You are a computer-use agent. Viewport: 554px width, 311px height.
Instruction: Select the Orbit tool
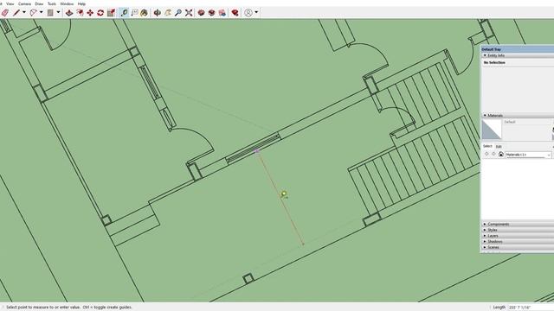158,13
